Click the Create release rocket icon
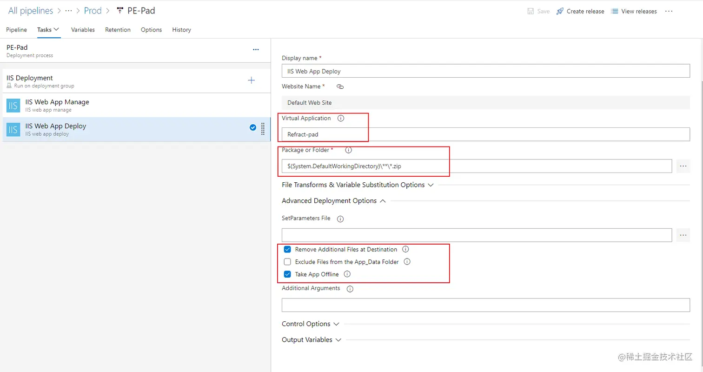Screen dimensions: 703x372 [x=560, y=11]
